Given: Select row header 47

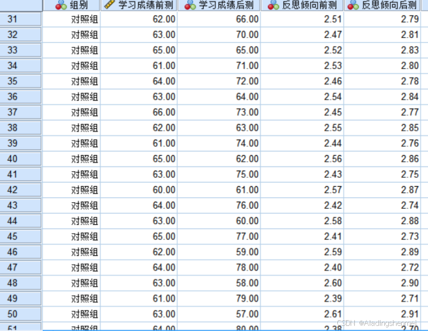Looking at the screenshot, I should coord(21,268).
